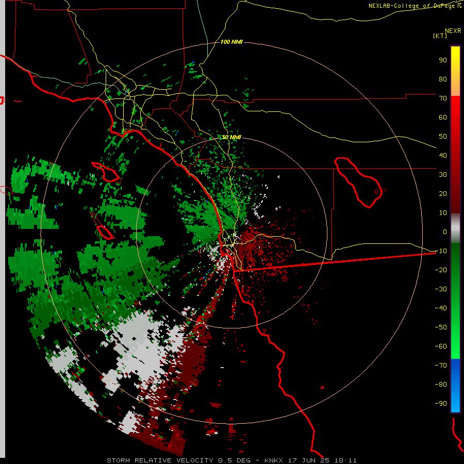Image resolution: width=464 pixels, height=464 pixels.
Task: Click the red-outlined Catalina Island shape
Action: tap(106, 172)
